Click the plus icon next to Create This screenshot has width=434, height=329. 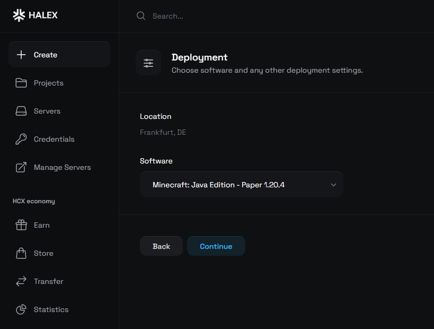pyautogui.click(x=21, y=54)
